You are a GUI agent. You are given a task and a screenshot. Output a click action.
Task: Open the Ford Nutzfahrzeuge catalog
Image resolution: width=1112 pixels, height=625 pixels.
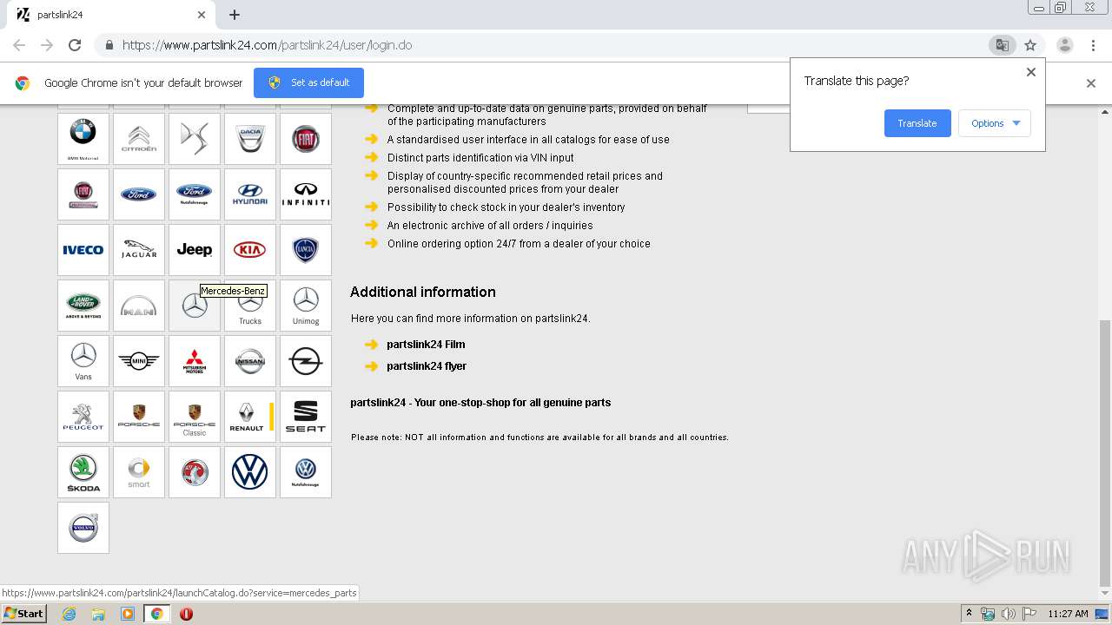[x=195, y=194]
